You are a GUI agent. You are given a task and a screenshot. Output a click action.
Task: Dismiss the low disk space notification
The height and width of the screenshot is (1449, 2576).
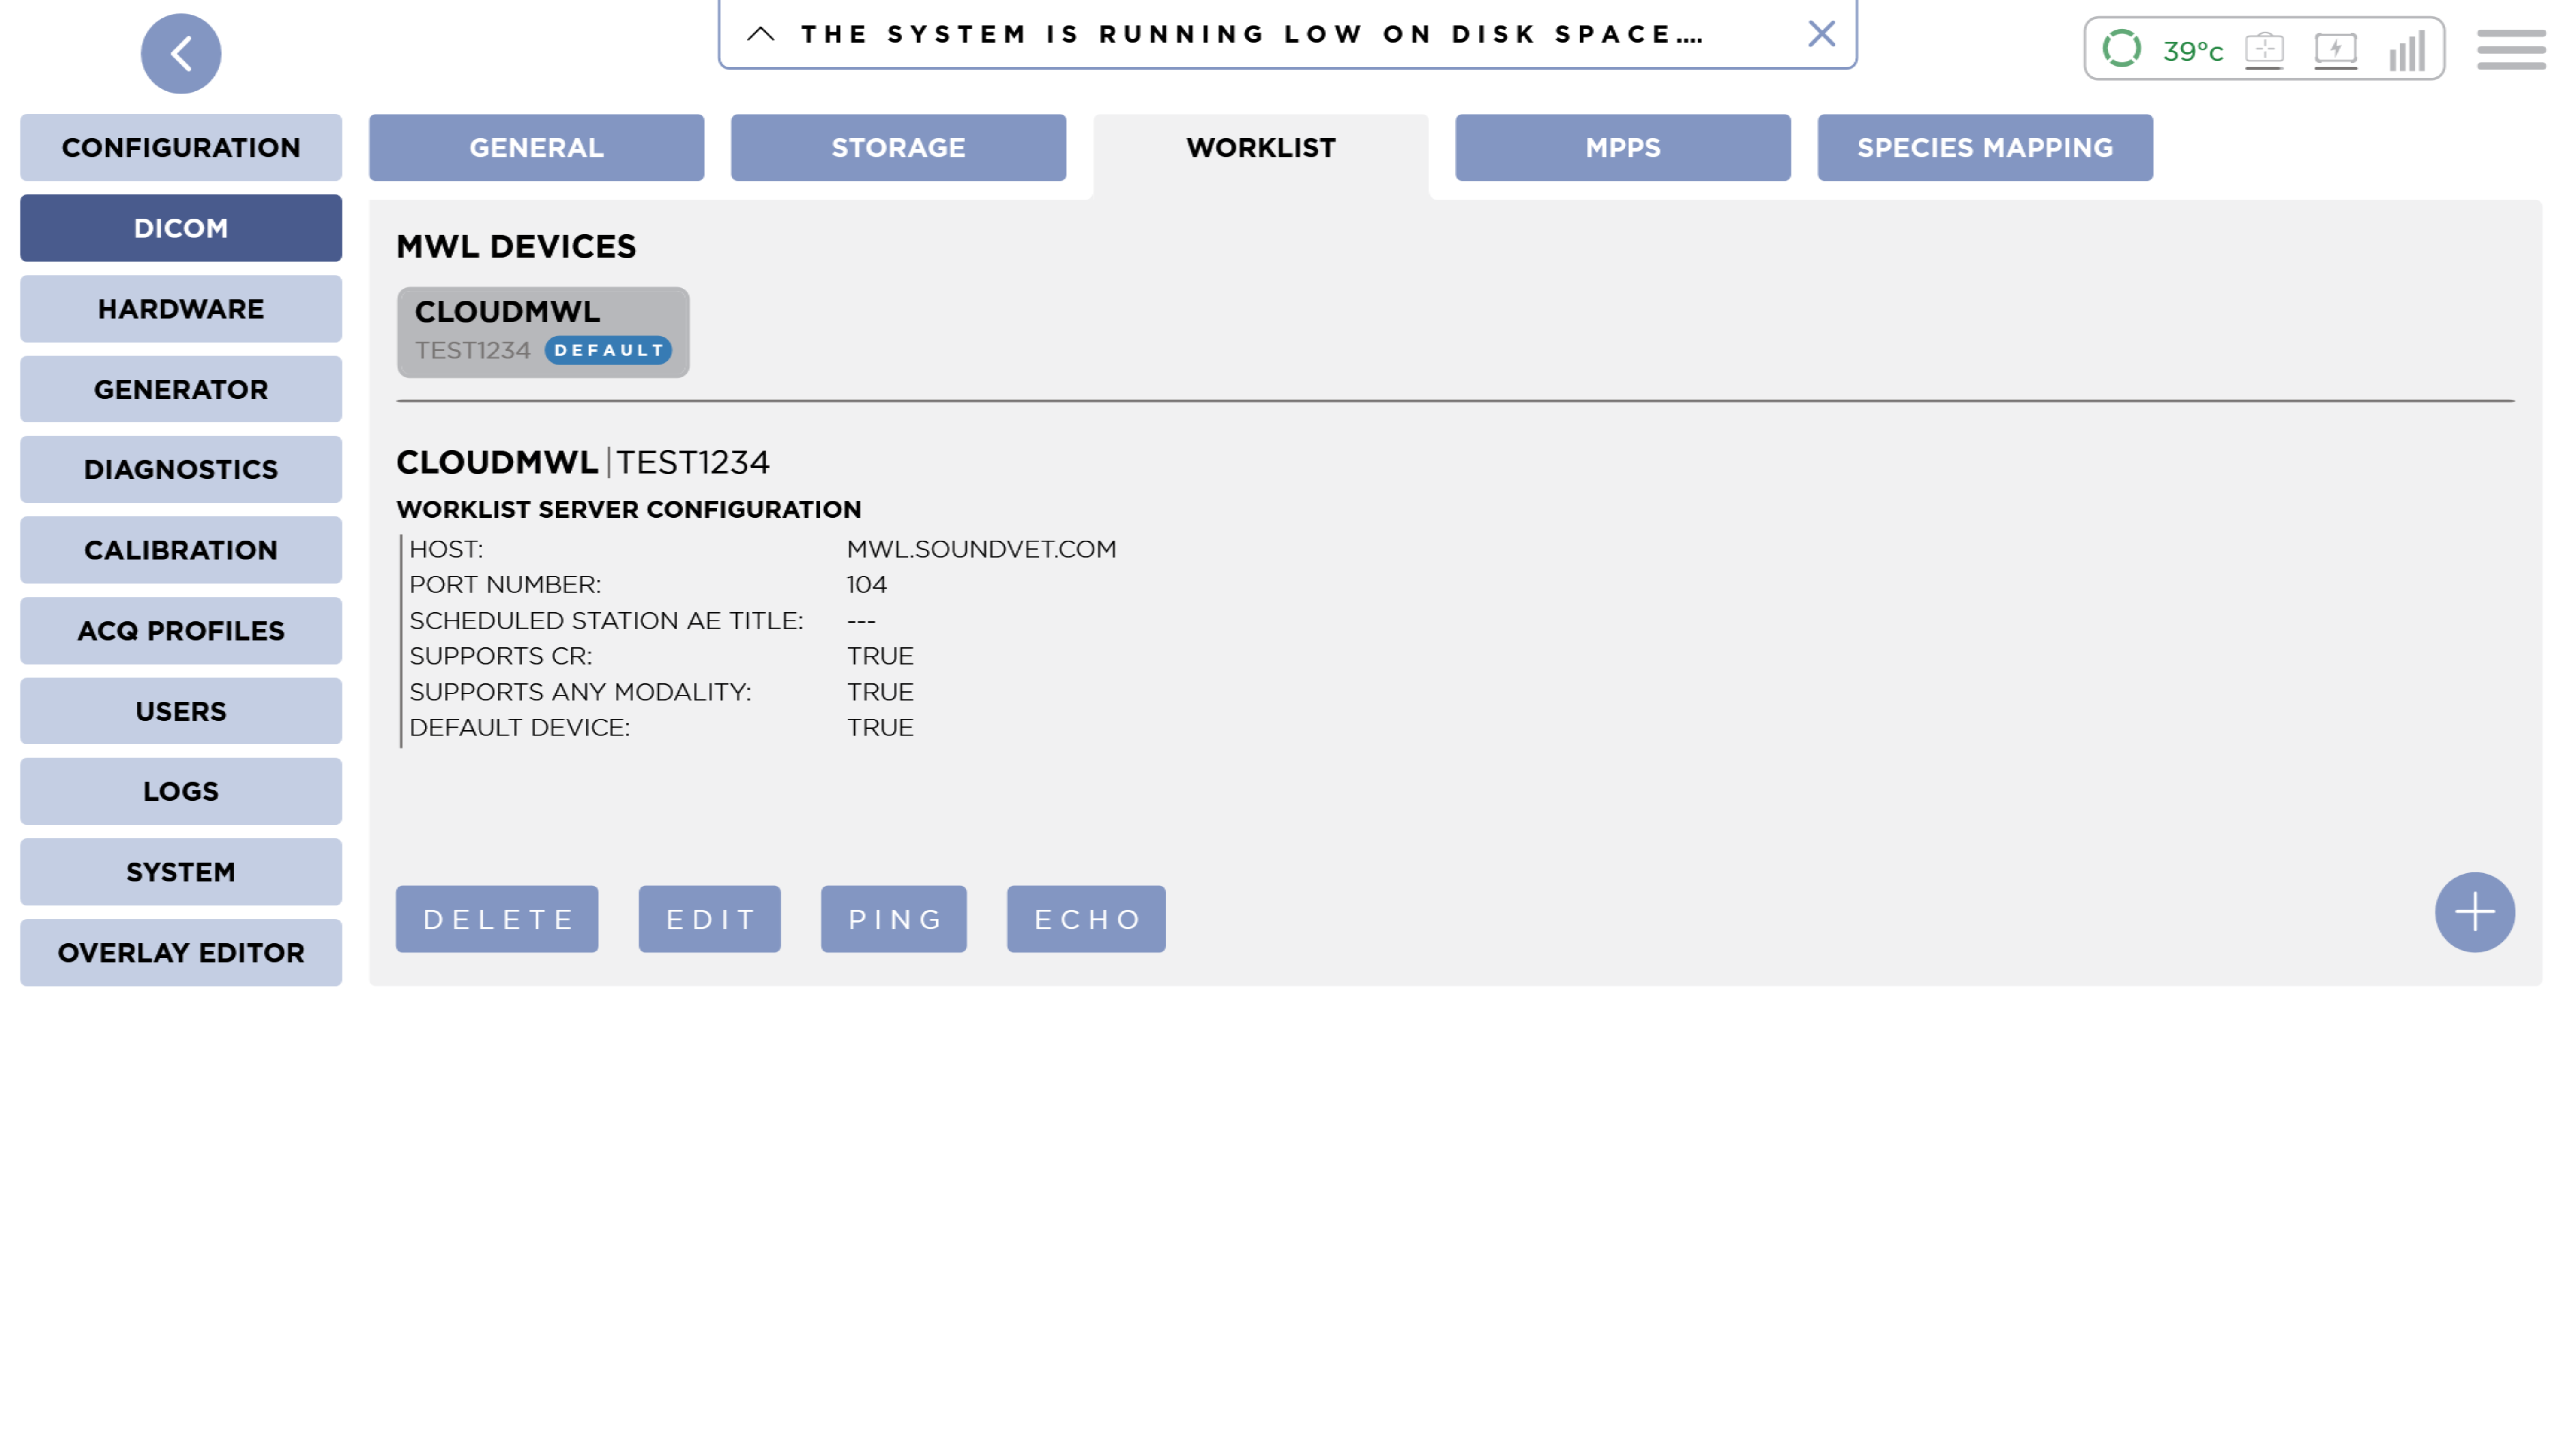coord(1821,34)
